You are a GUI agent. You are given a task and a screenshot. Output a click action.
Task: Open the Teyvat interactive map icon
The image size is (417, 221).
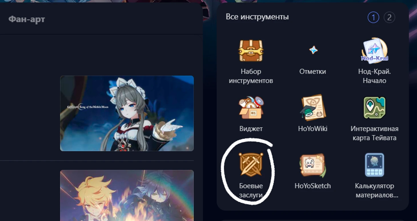tap(374, 108)
